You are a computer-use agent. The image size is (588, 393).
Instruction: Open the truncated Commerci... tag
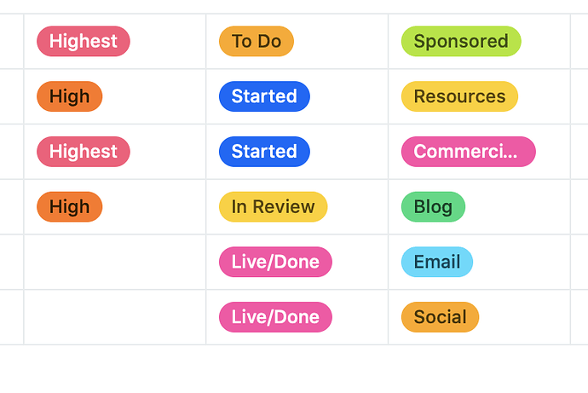click(x=469, y=152)
